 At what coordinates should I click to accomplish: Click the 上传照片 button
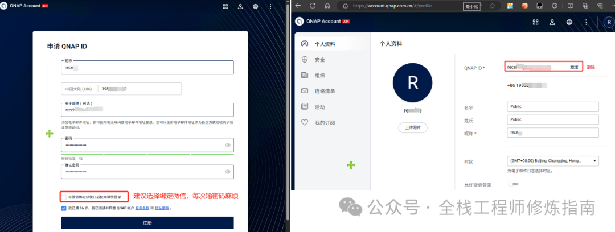pyautogui.click(x=413, y=128)
